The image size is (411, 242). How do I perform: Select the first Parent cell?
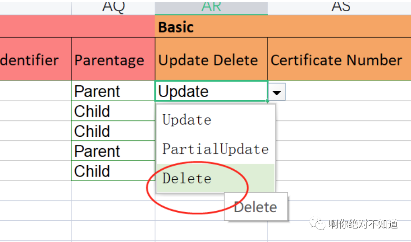[x=113, y=91]
